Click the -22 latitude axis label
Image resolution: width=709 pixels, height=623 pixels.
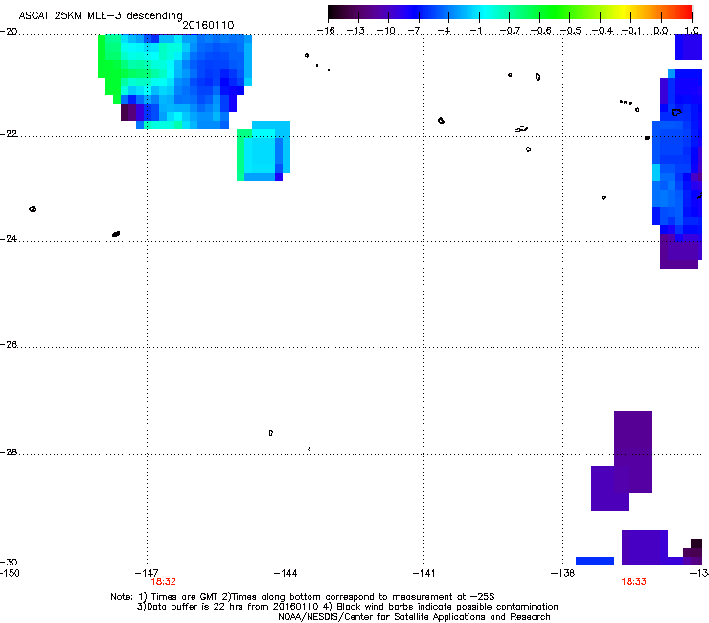pos(9,134)
